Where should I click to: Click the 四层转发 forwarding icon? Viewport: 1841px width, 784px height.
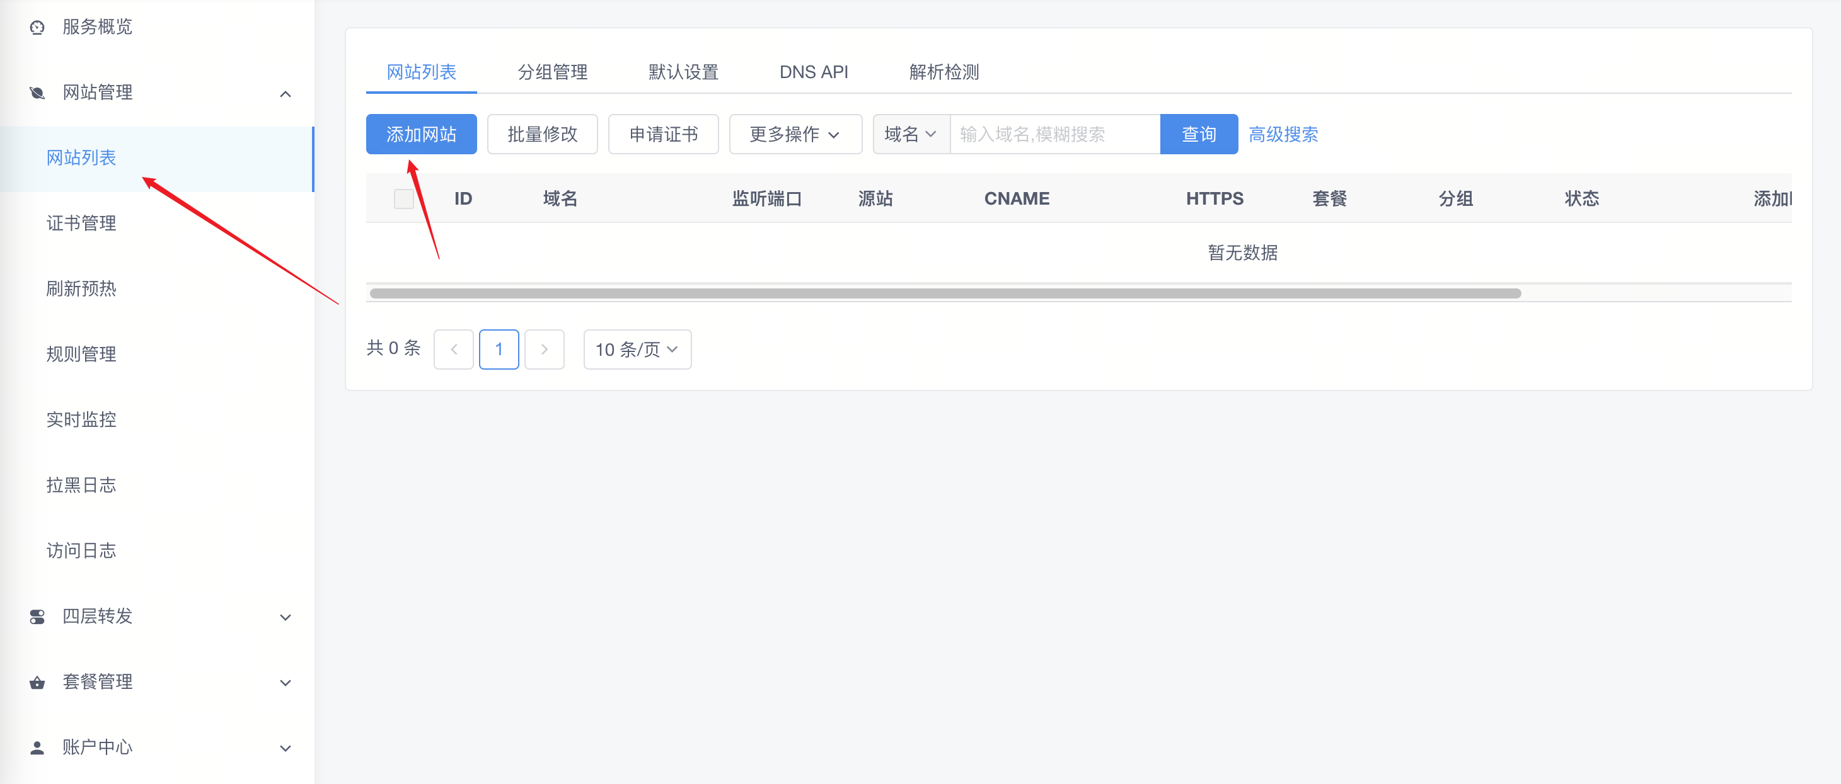click(37, 617)
